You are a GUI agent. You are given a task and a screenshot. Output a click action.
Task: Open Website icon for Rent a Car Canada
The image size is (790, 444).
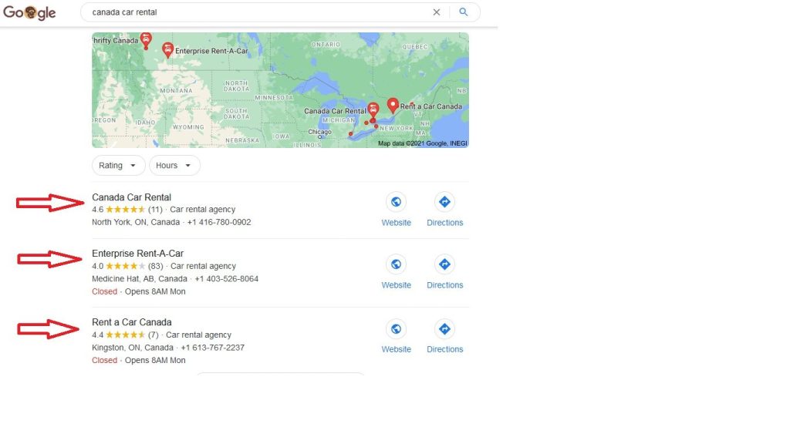pos(396,329)
